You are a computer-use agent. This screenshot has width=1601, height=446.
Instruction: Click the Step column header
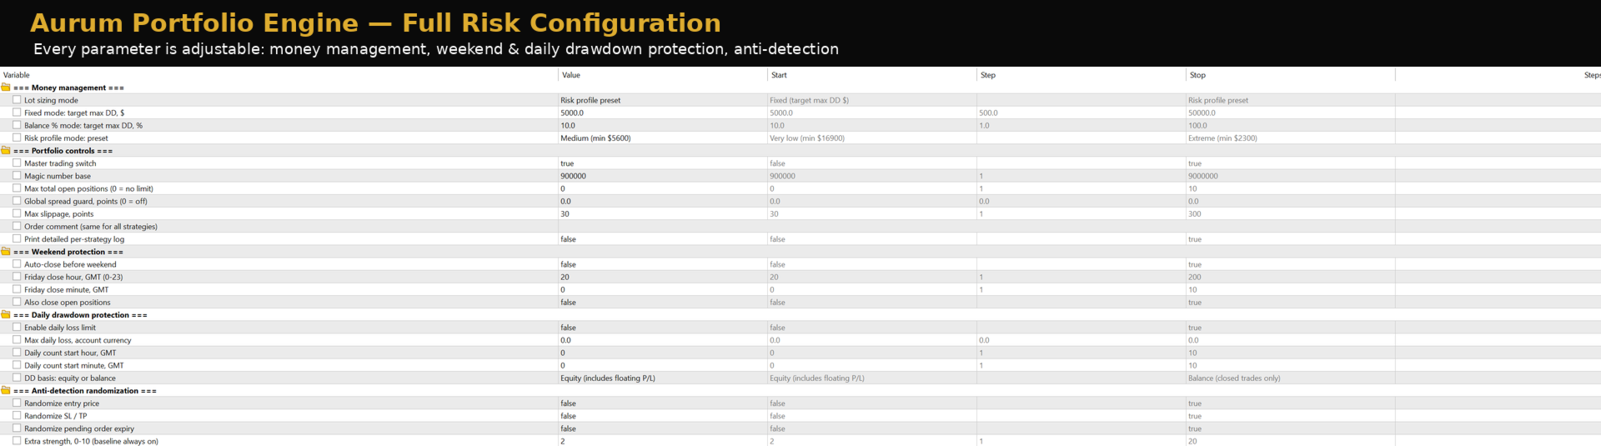tap(1082, 75)
